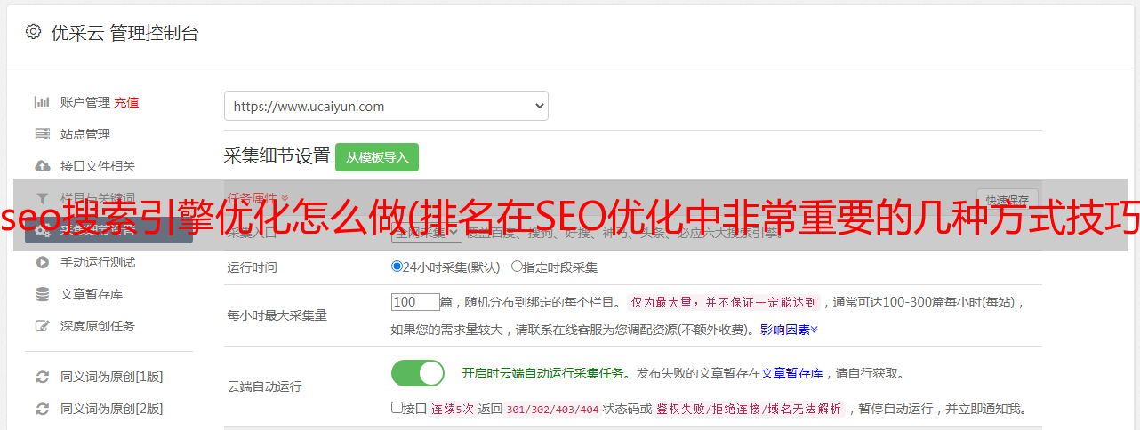
Task: Open 同义词伪原创[1版] via its refresh icon
Action: [42, 377]
